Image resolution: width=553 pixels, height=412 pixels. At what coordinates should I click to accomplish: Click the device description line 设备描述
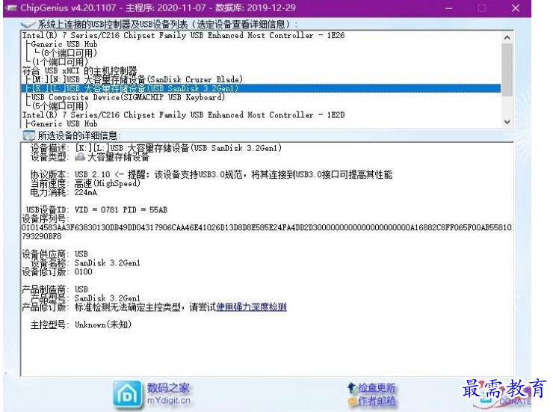(x=156, y=148)
